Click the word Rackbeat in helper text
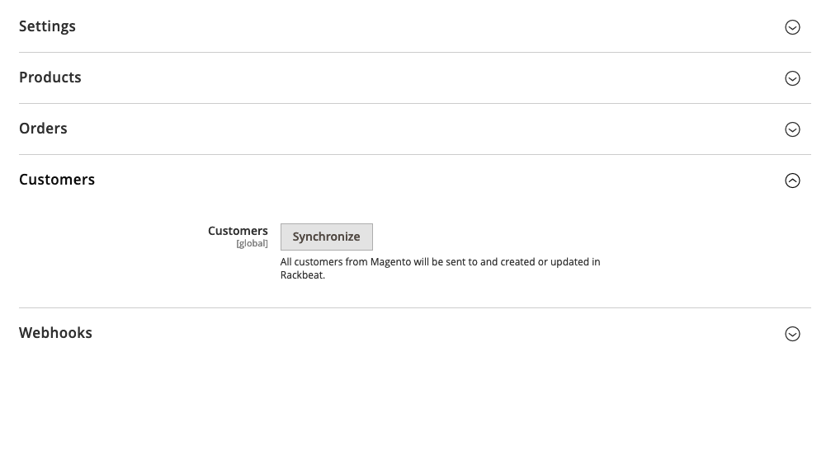Viewport: 831px width, 469px height. point(301,275)
